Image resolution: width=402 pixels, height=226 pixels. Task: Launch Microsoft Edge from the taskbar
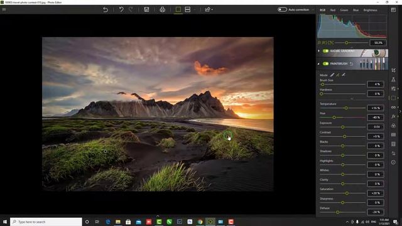pos(107,222)
